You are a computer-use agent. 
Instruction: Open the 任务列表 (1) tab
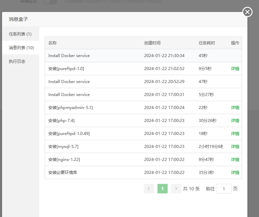coord(21,34)
